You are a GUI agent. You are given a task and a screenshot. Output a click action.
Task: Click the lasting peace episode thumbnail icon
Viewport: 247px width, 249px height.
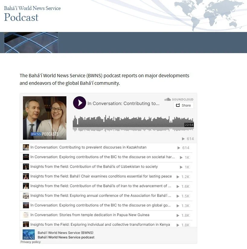pos(26,176)
